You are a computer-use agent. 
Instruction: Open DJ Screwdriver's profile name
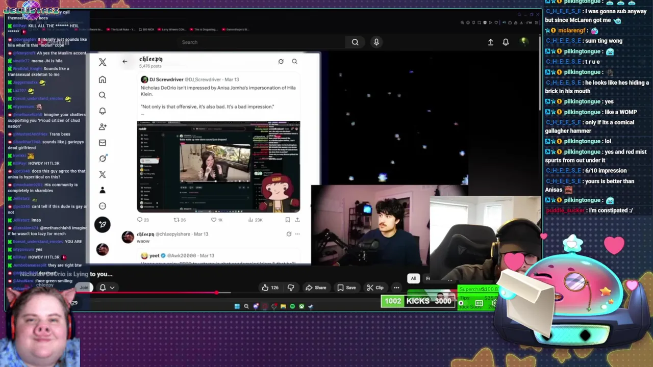click(166, 80)
